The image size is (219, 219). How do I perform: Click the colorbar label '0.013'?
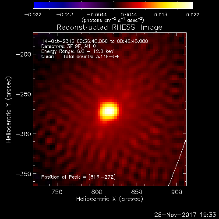click(161, 14)
